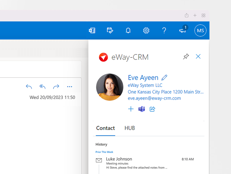Forward the email
Screen dimensions: 231x174
(56, 87)
